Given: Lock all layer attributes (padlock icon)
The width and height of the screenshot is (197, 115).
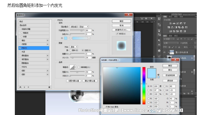Looking at the screenshot, I should (x=179, y=47).
